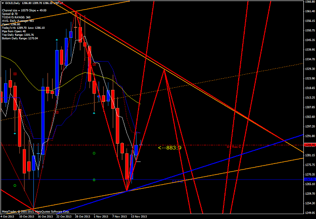Click the 1307.85 price axis label

tap(310, 107)
